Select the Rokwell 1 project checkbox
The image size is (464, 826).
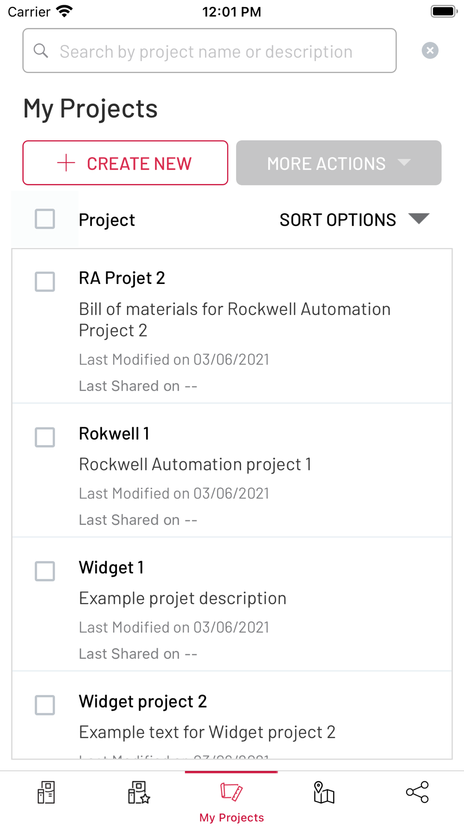click(45, 437)
